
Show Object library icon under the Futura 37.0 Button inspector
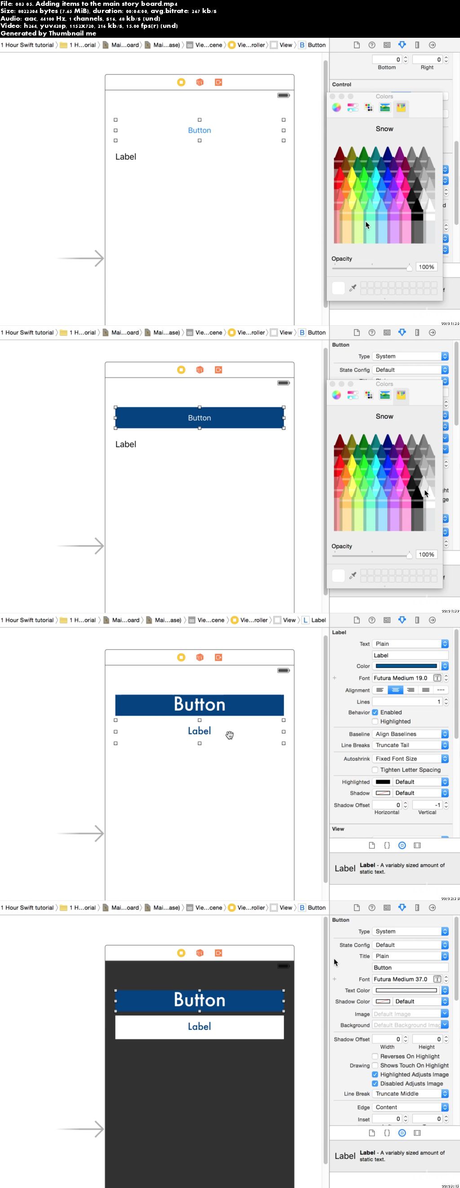pos(402,1132)
